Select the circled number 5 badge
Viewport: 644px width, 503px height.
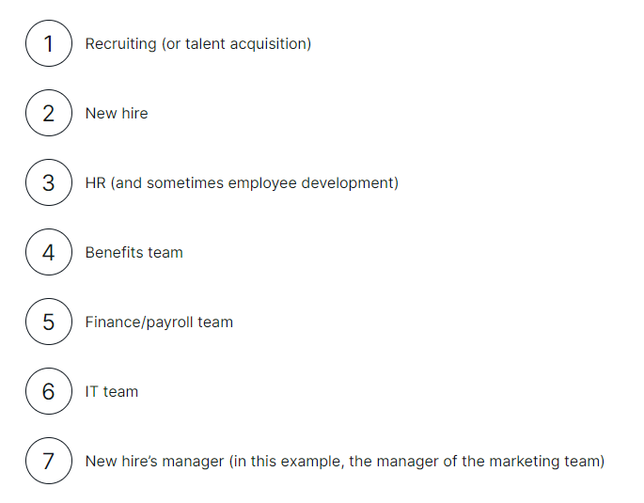[x=49, y=322]
